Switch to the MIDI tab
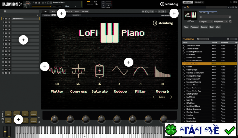The width and height of the screenshot is (238, 138). coord(53,12)
